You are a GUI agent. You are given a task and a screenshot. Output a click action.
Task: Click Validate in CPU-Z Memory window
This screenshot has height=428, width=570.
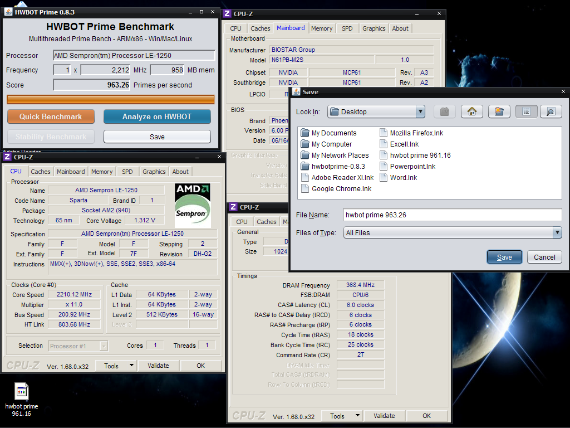[x=384, y=416]
